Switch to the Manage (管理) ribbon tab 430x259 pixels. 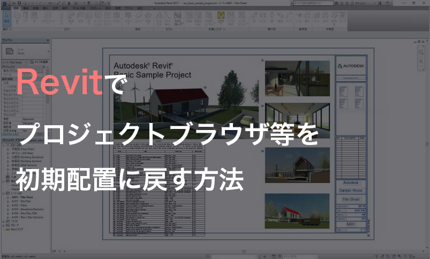pos(118,8)
